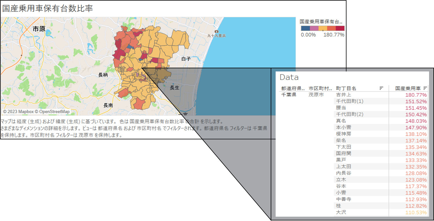Image resolution: width=434 pixels, height=221 pixels.
Task: Select the 千代田町(2) row label
Action: coord(349,114)
